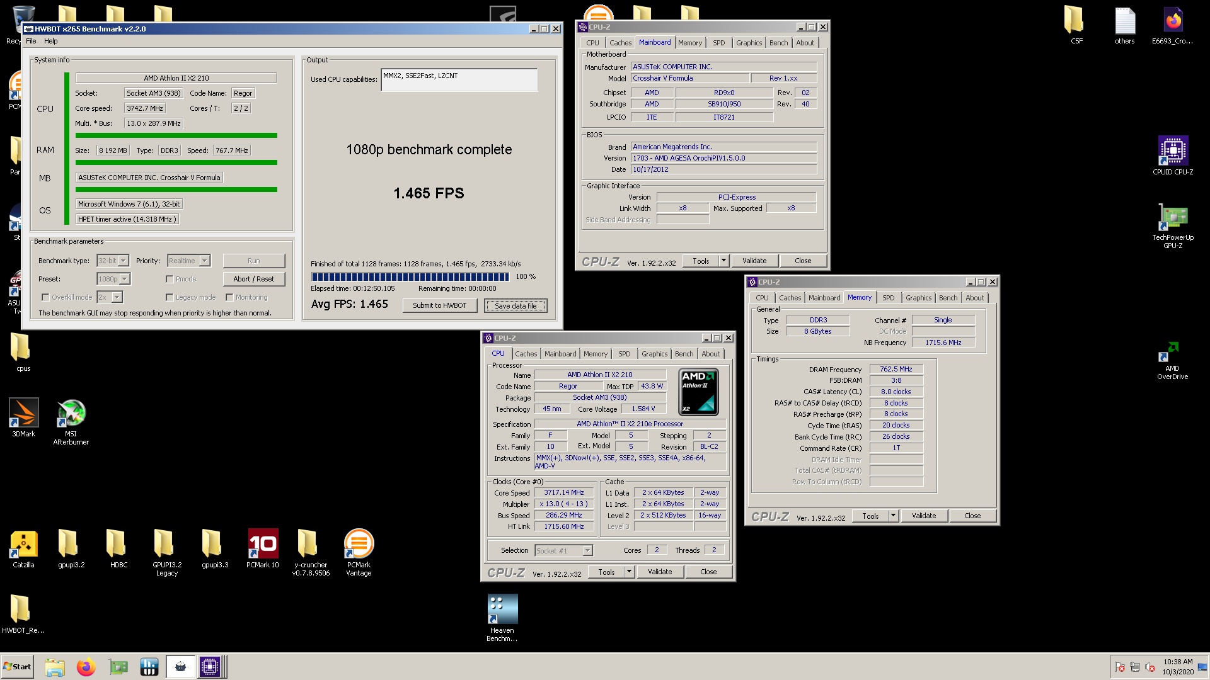Click Validate in CPU-tab CPU-Z window

660,572
